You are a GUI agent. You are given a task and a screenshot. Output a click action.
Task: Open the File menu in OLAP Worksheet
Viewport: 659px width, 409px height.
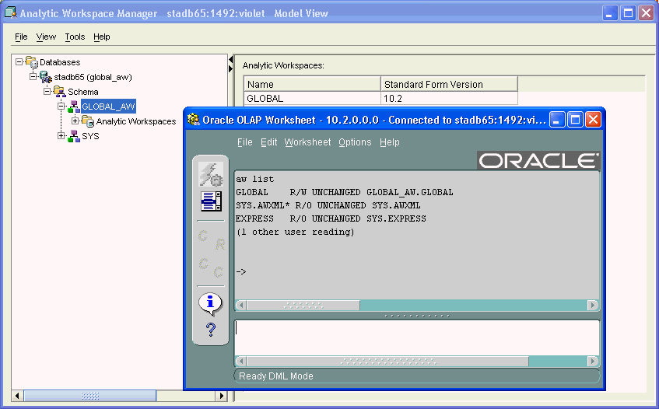pyautogui.click(x=244, y=142)
